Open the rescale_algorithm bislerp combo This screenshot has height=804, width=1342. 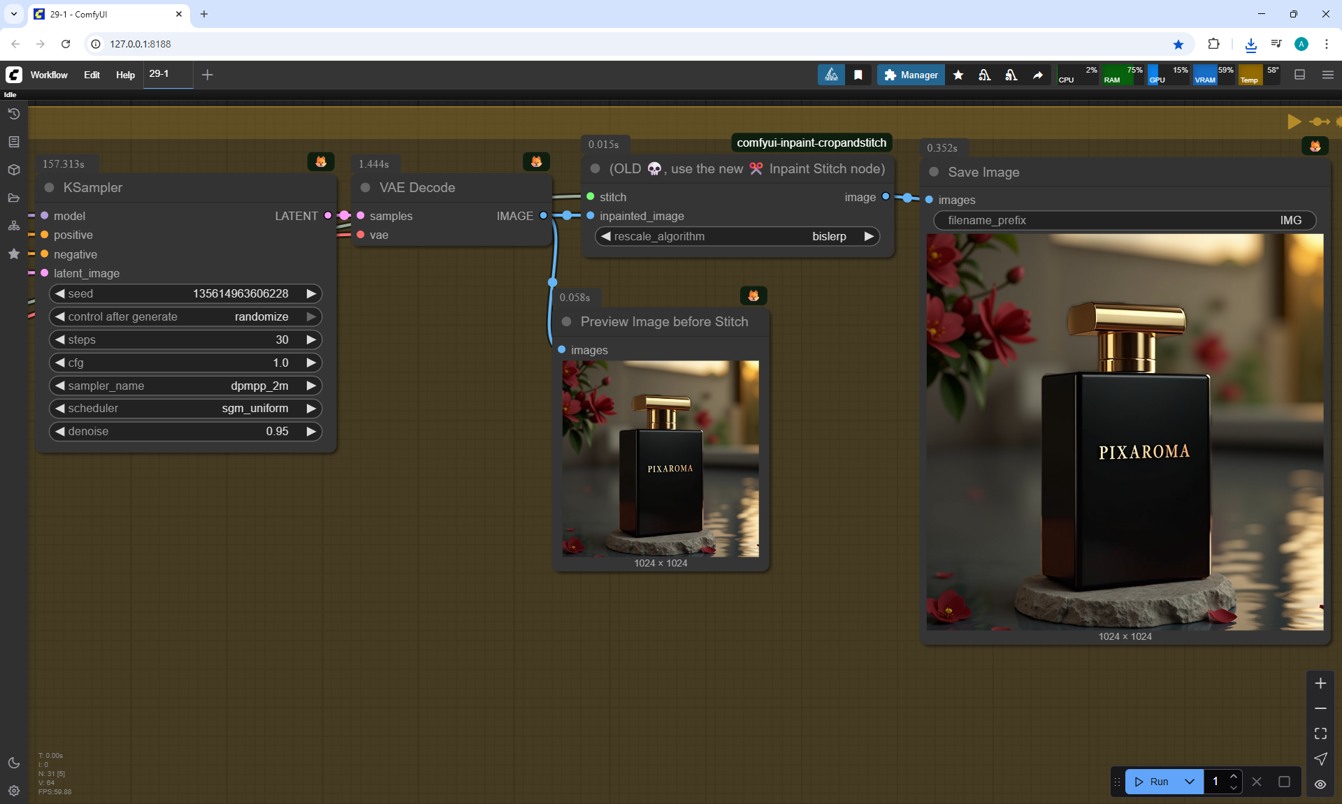[737, 236]
